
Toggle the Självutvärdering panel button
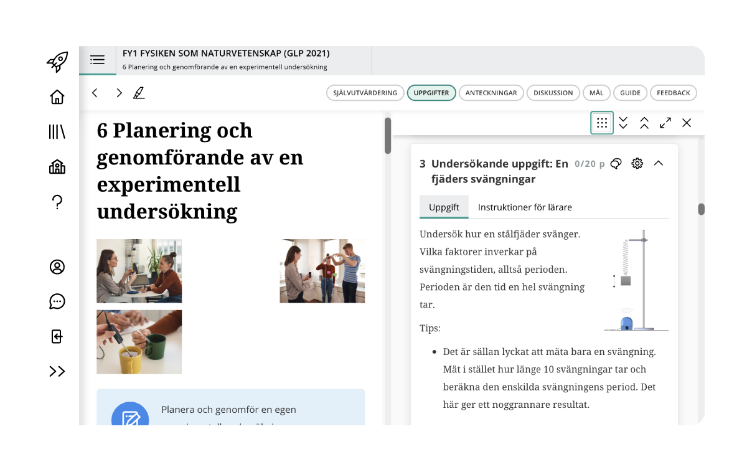365,93
